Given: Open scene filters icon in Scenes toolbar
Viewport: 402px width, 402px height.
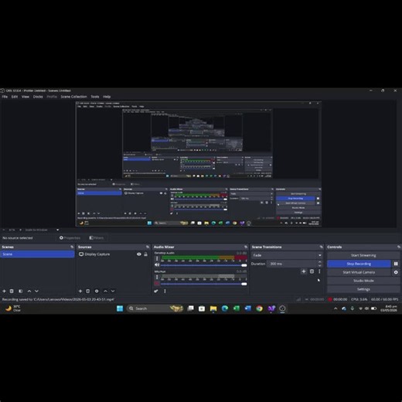Looking at the screenshot, I should [21, 291].
